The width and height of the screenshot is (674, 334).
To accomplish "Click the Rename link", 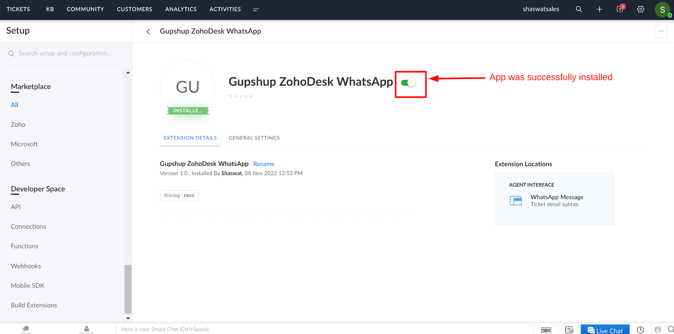I will [264, 164].
